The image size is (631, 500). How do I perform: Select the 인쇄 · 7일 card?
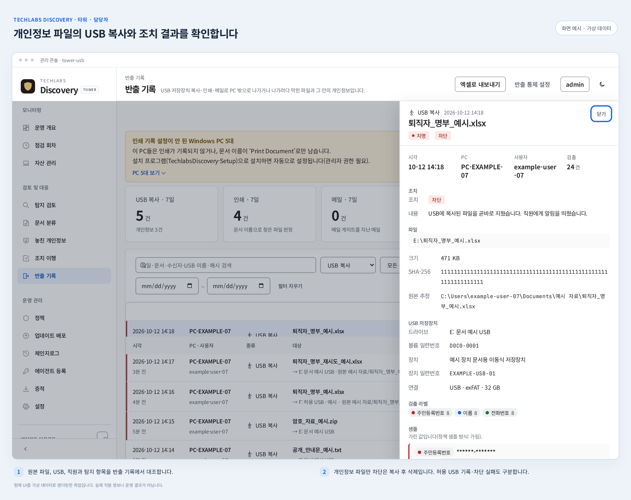[269, 214]
